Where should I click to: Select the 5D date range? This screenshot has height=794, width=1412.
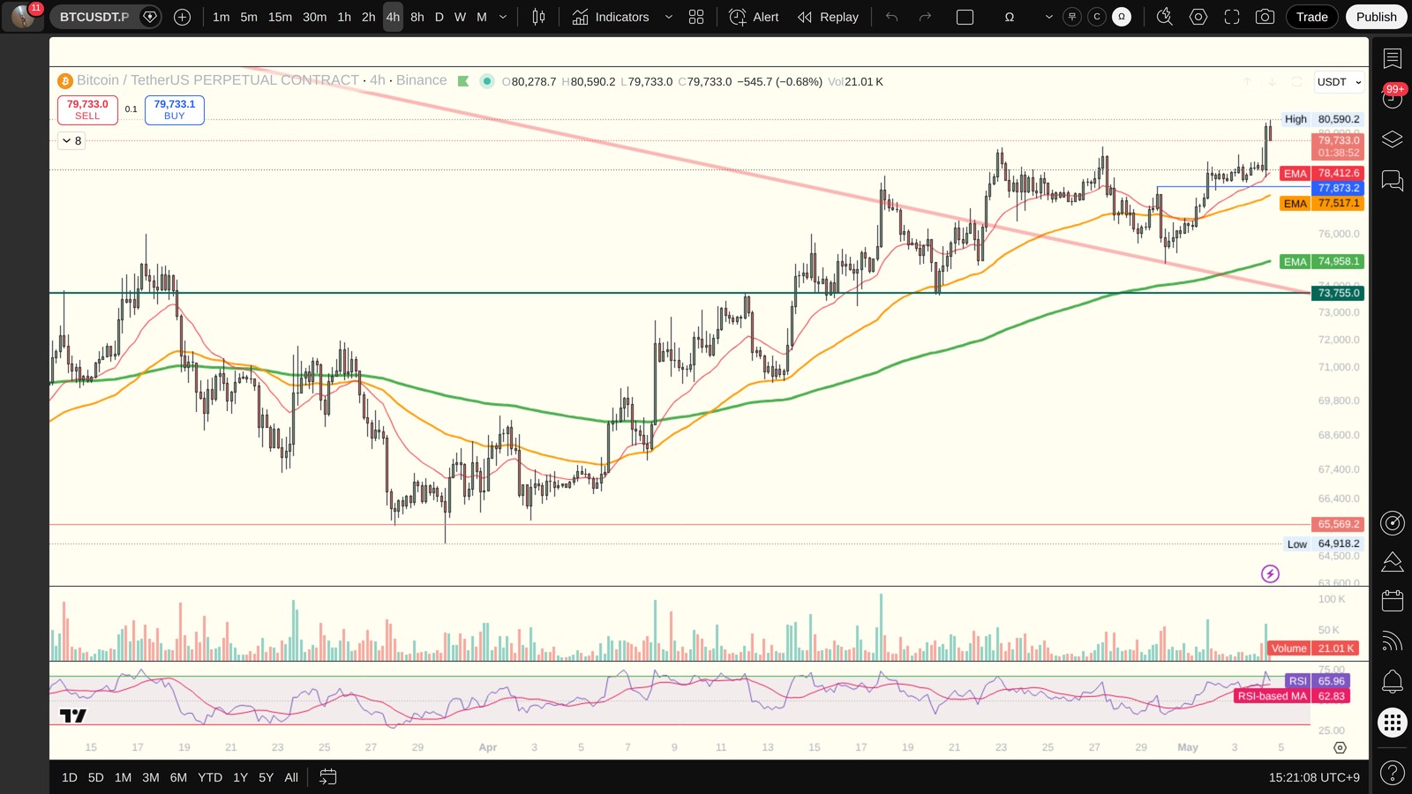[x=96, y=777]
